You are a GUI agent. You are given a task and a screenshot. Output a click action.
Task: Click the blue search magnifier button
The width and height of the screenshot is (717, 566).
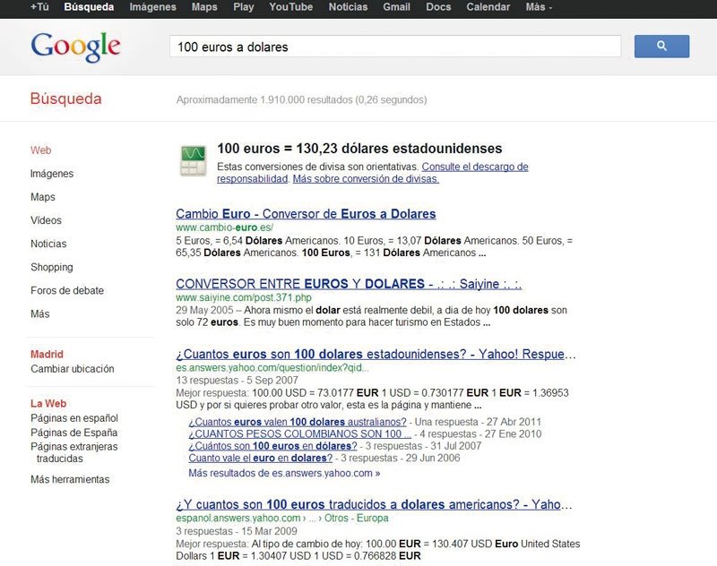pos(661,47)
